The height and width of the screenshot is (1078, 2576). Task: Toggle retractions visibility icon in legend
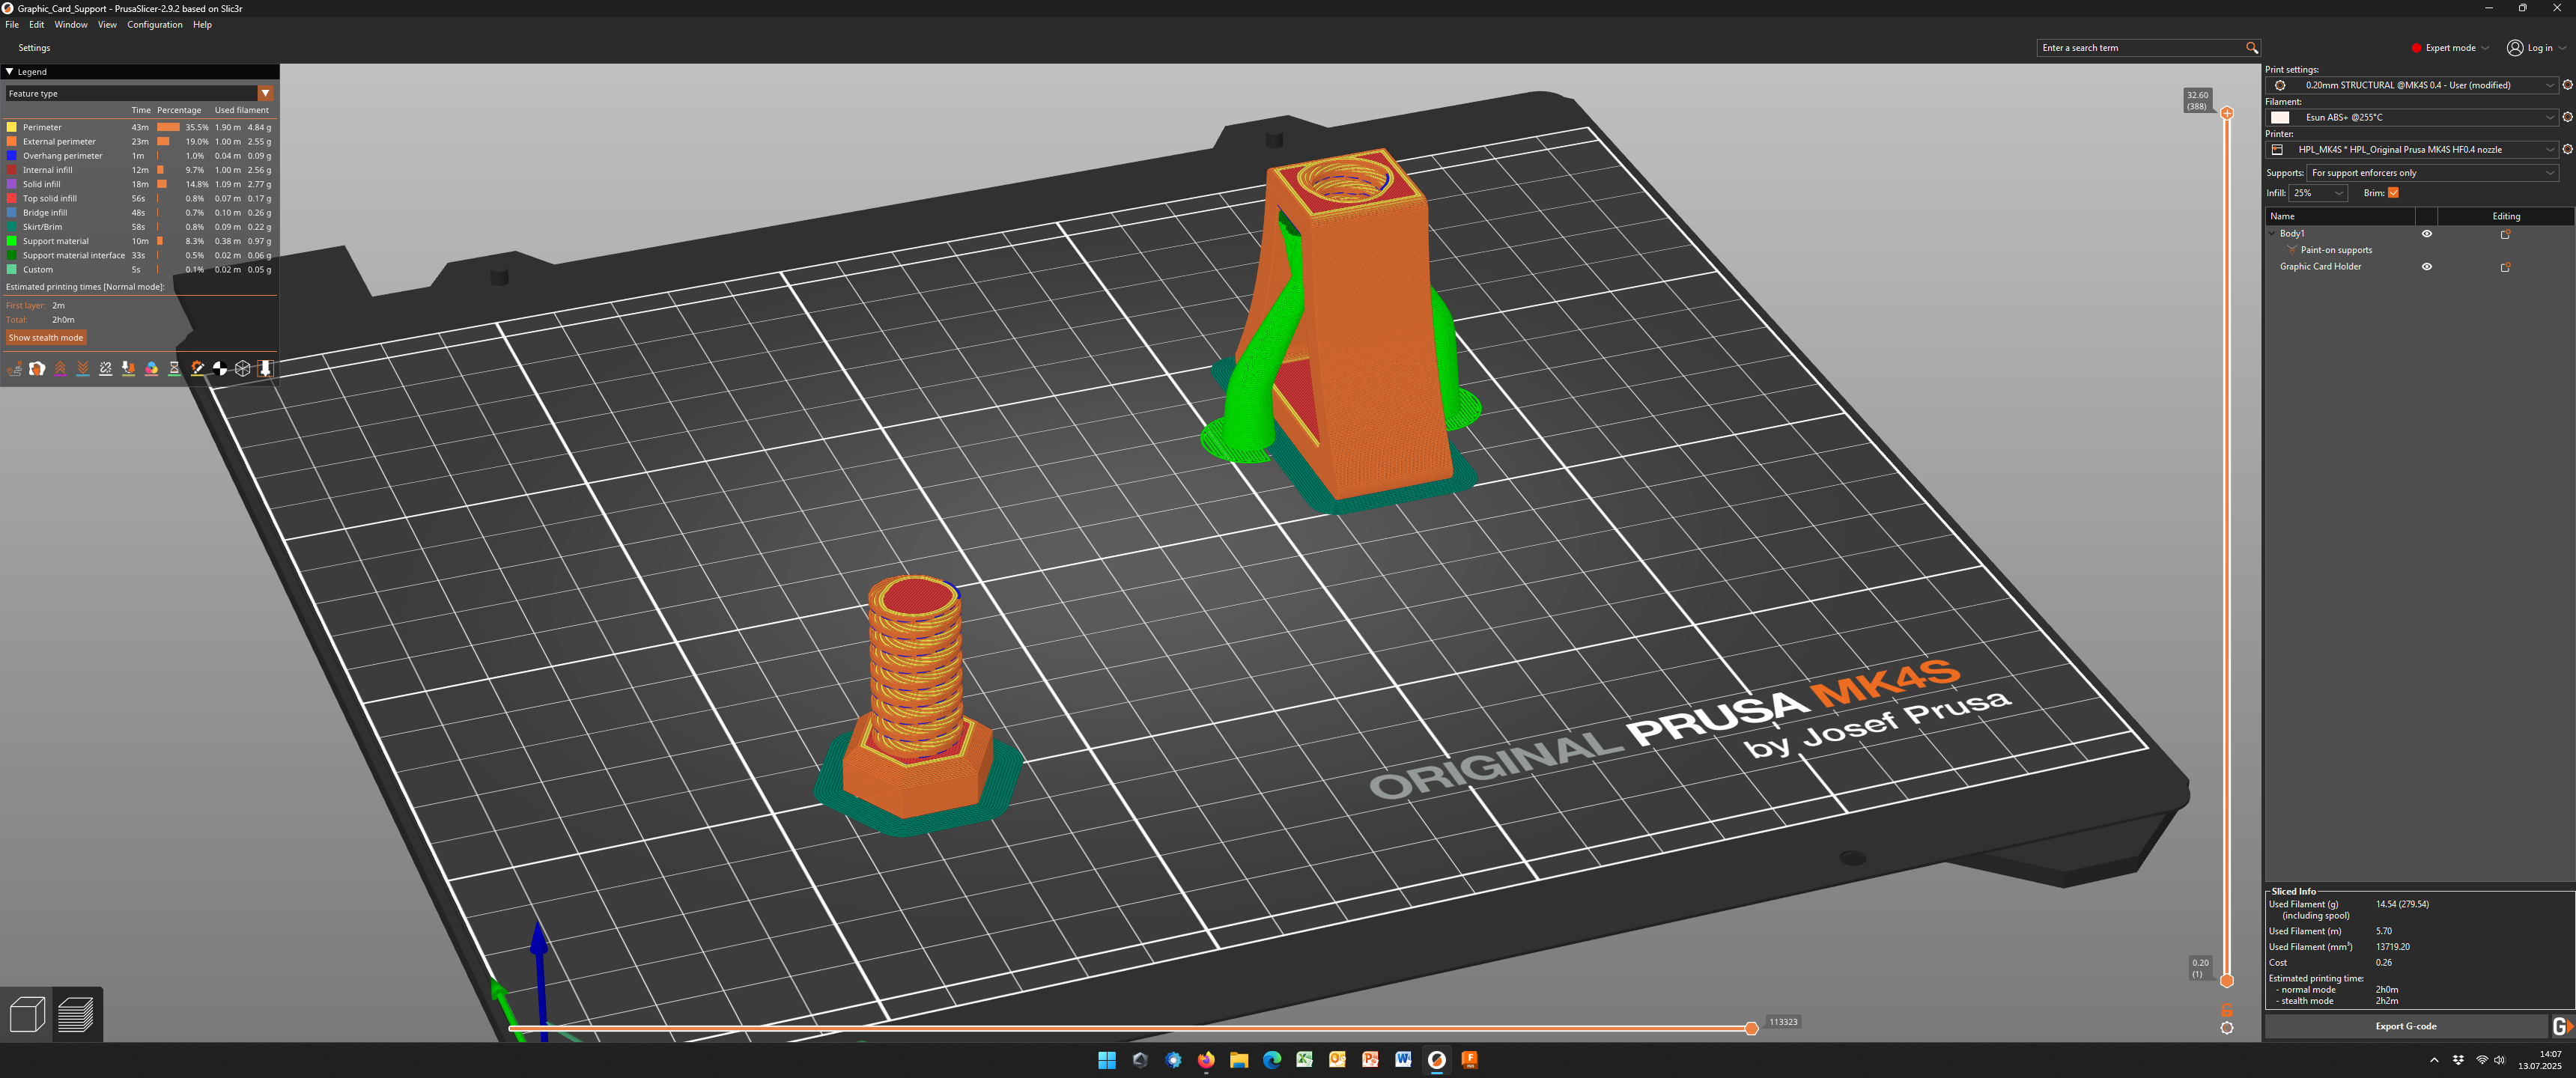coord(60,369)
